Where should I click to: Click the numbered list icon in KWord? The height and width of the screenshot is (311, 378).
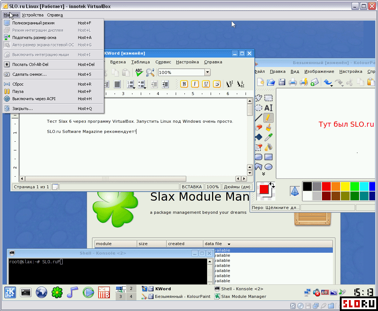click(131, 84)
